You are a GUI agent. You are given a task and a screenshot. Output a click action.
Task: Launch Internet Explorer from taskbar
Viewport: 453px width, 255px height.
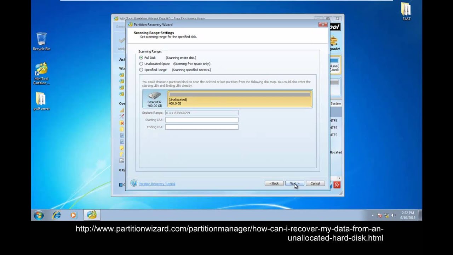(56, 215)
